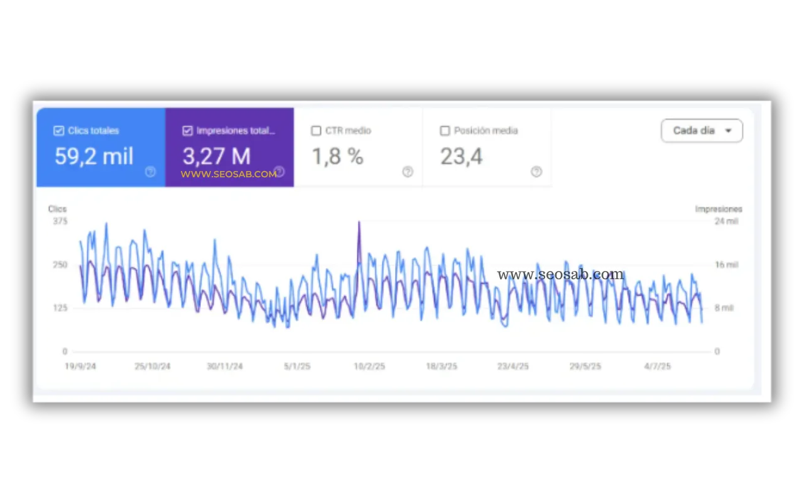The width and height of the screenshot is (804, 503).
Task: Click the 23/4/25 date label
Action: (x=514, y=367)
